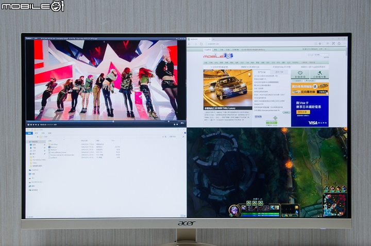Open the second ribbon tab in File Explorer
Image resolution: width=371 pixels, height=246 pixels.
pos(36,133)
